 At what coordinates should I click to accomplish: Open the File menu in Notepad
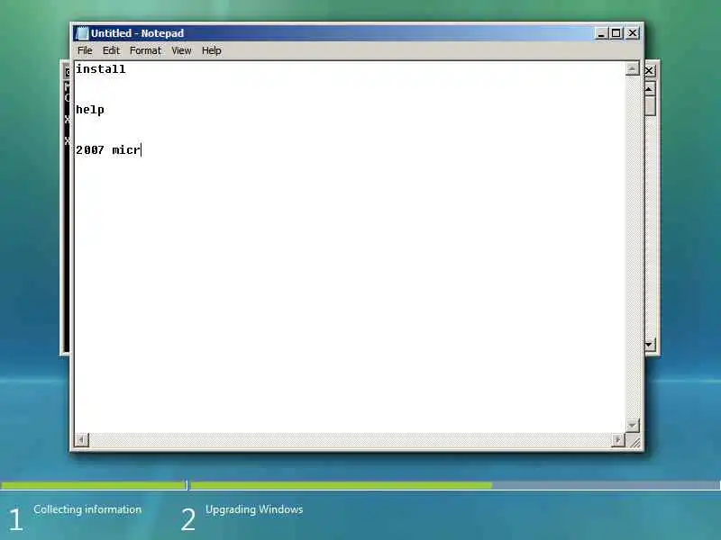85,50
